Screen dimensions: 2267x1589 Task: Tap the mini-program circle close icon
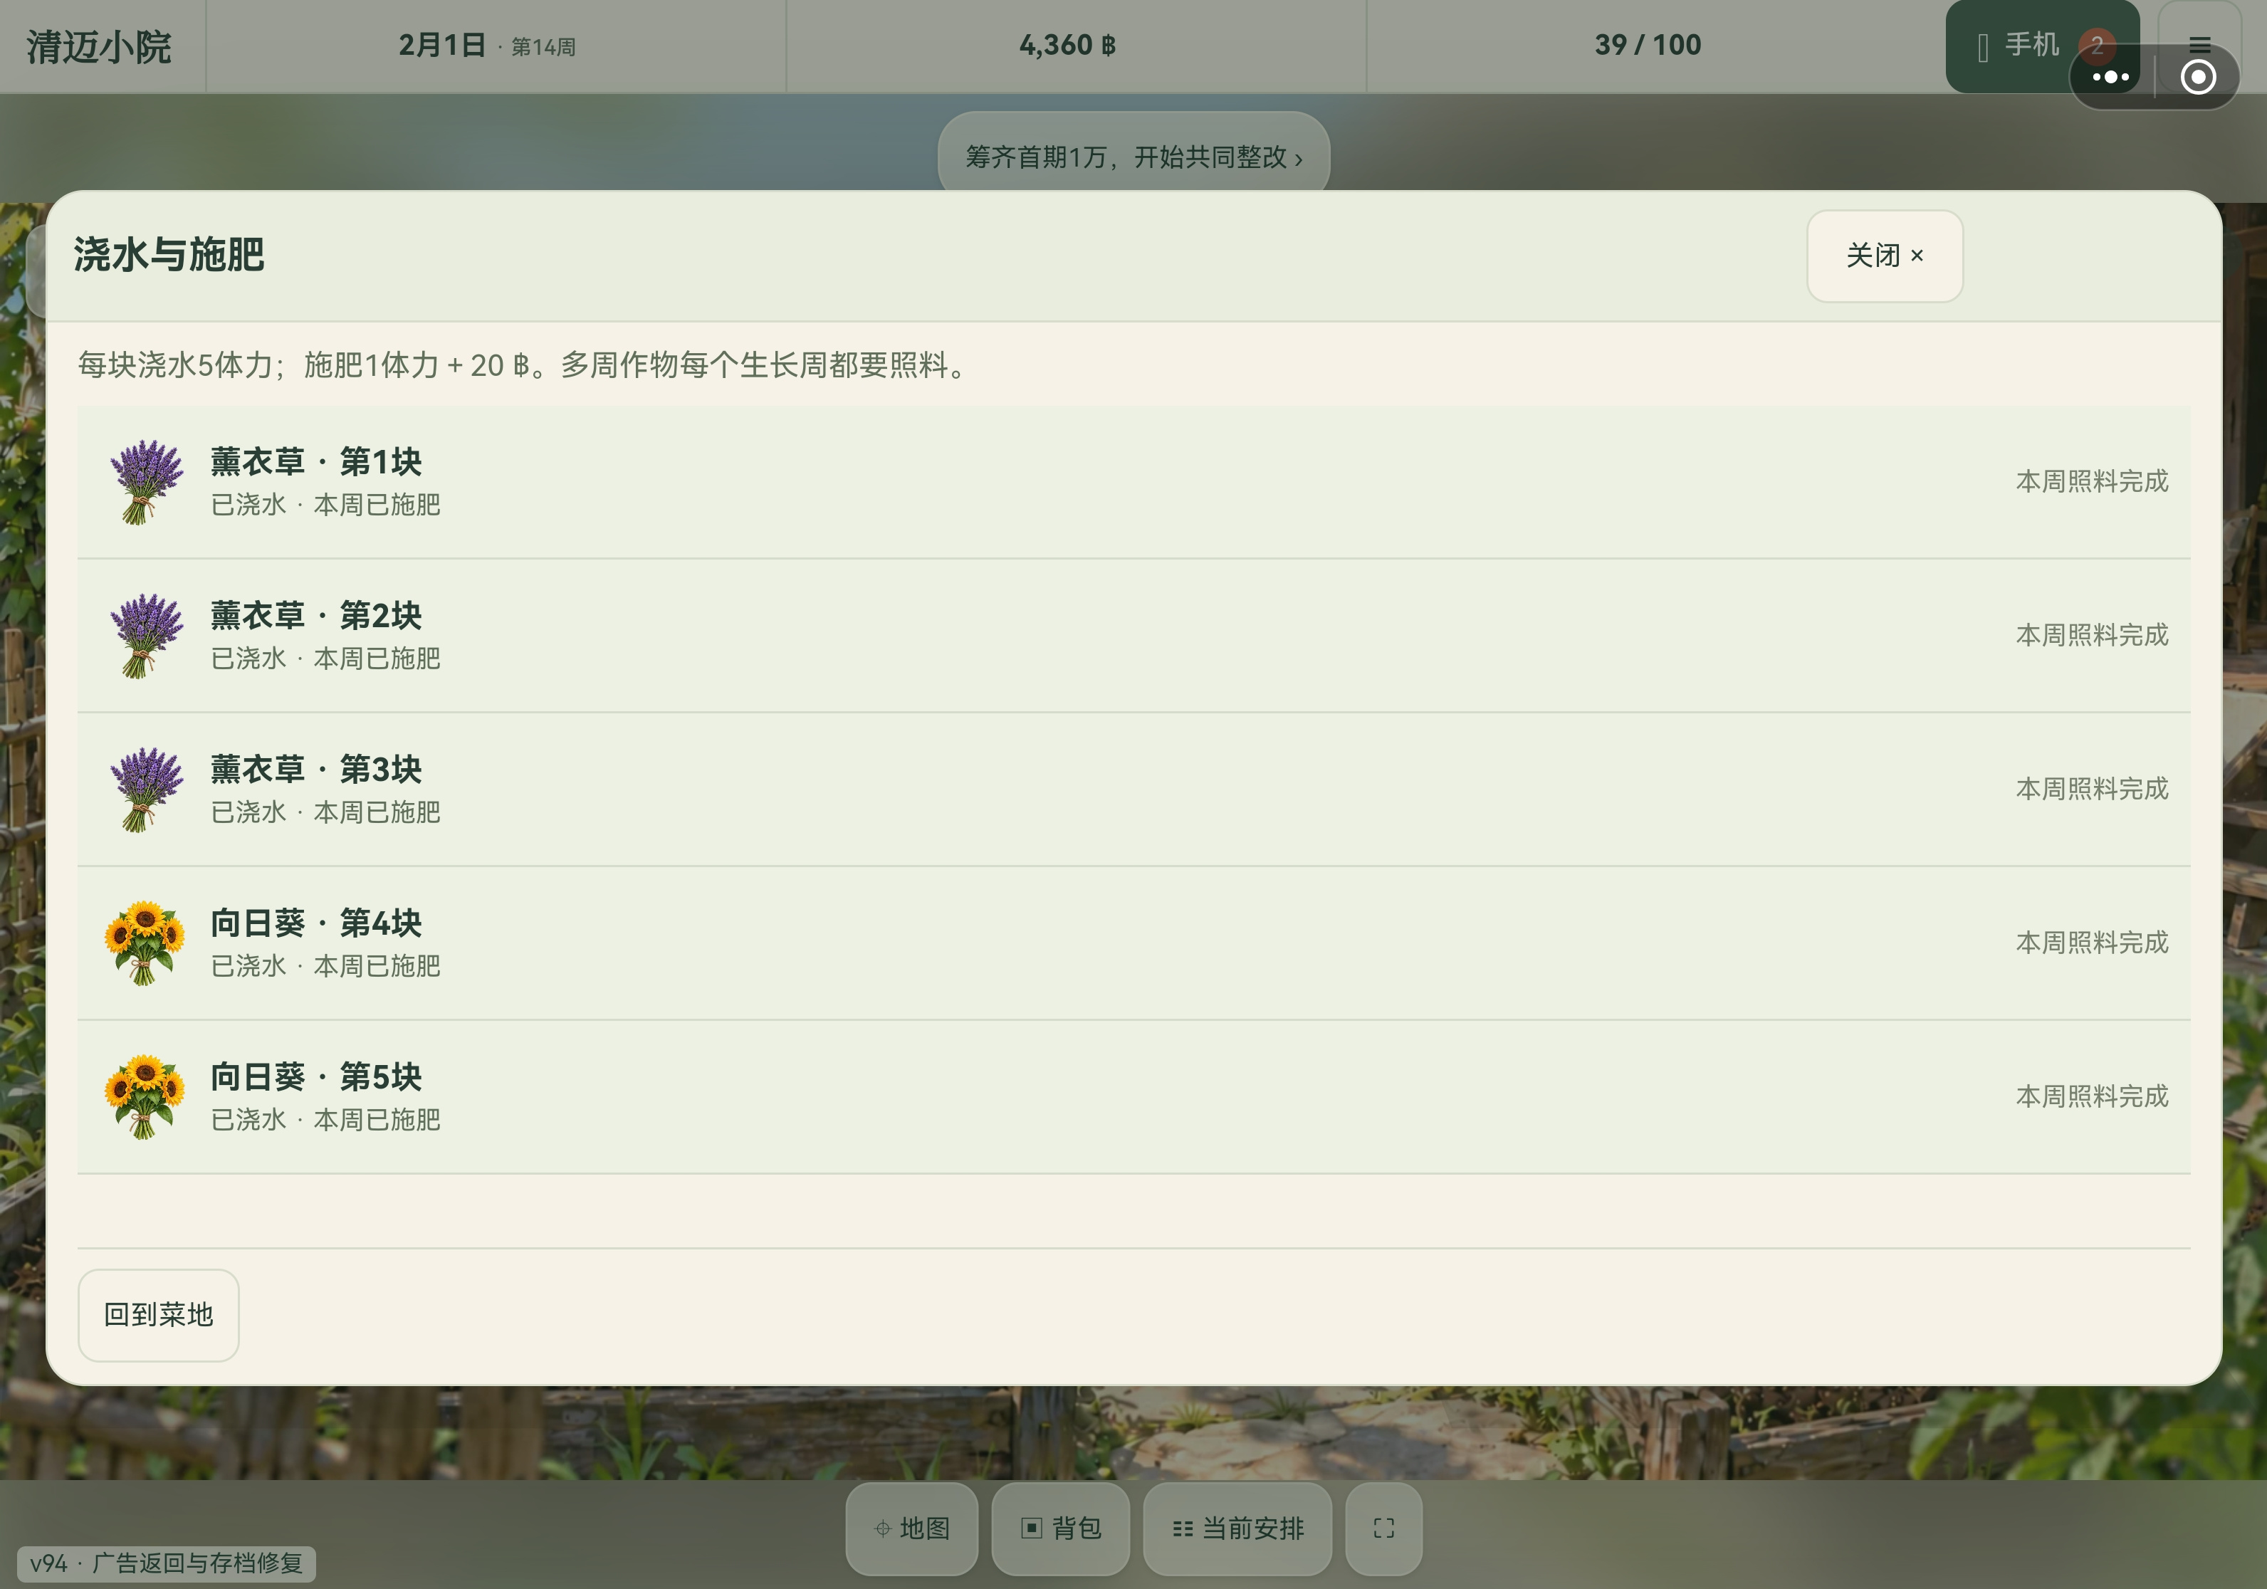(x=2198, y=77)
